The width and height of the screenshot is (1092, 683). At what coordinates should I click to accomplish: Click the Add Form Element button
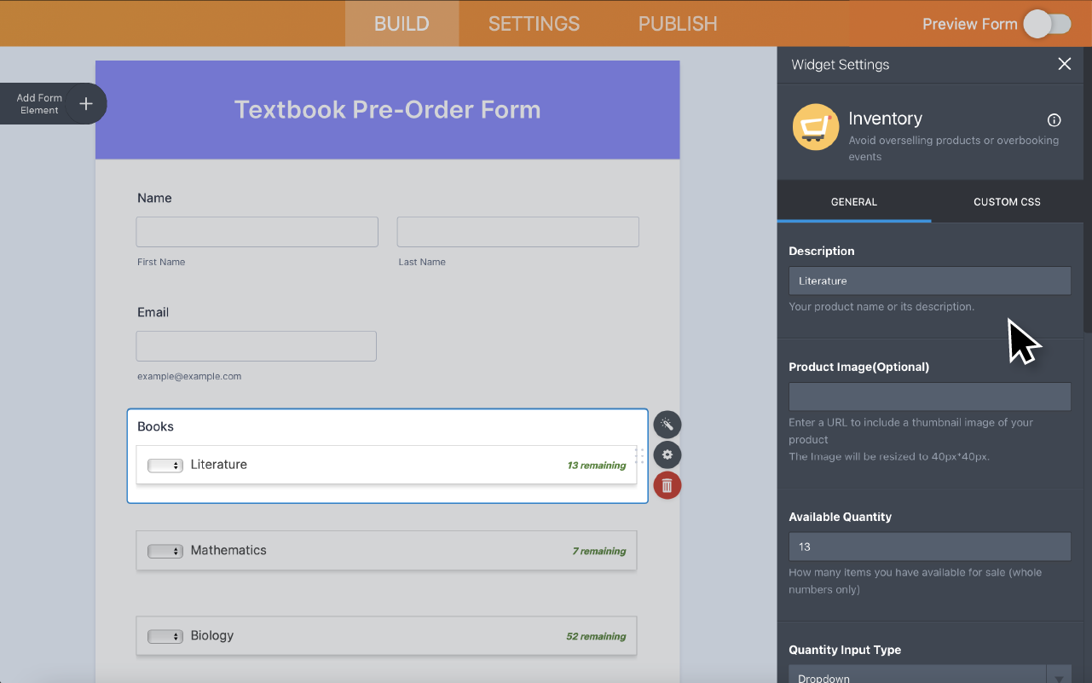(x=38, y=103)
